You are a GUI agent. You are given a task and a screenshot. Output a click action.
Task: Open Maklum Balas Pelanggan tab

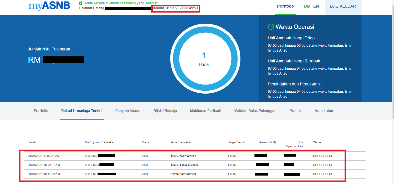coord(255,111)
